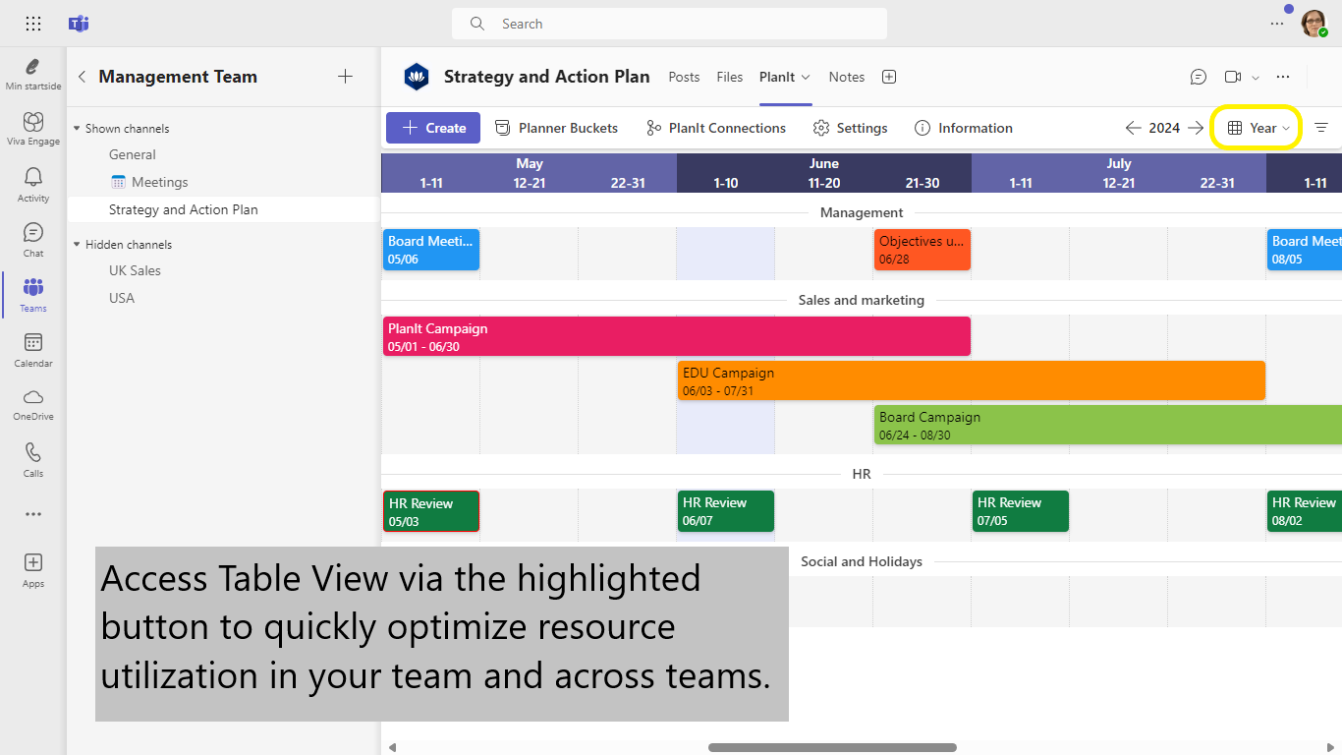Open channel more options ellipsis

[x=1283, y=77]
